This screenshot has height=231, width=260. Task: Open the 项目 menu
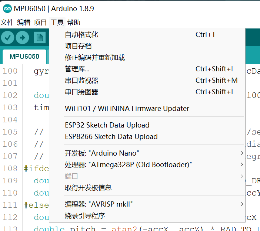click(40, 22)
